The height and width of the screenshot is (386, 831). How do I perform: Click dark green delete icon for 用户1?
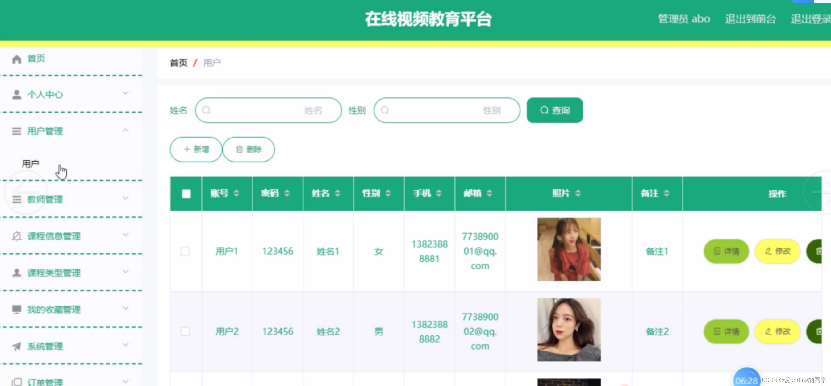(x=815, y=251)
